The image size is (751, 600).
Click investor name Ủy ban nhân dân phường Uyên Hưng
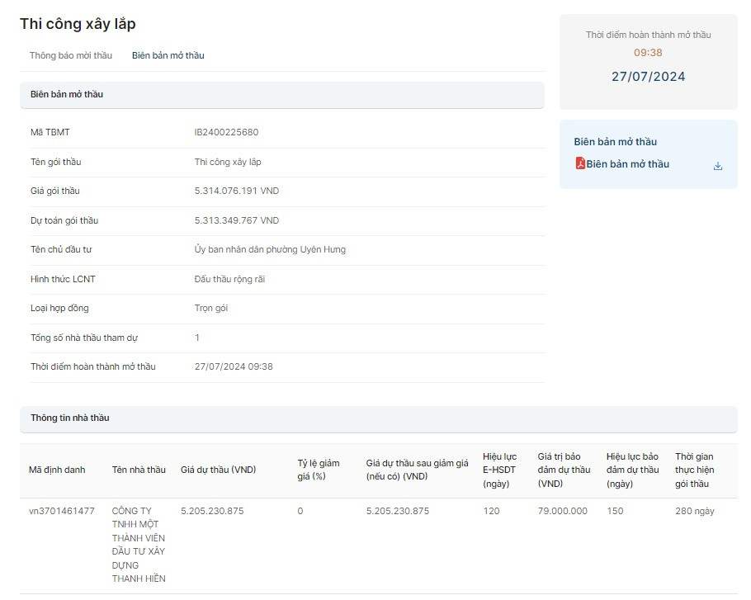(x=270, y=249)
